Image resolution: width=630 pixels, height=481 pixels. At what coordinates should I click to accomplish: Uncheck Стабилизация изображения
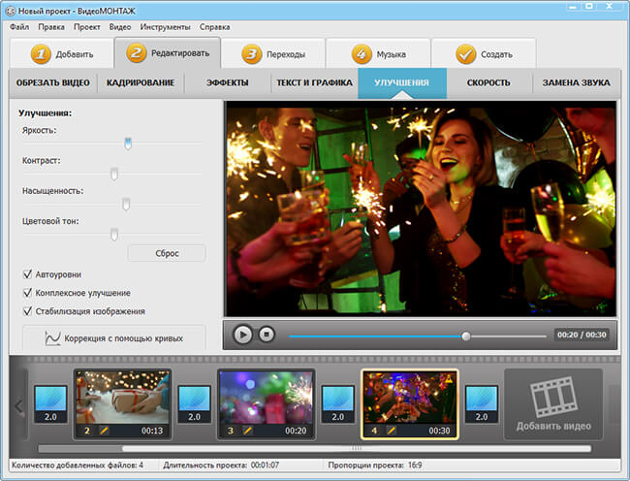point(27,311)
